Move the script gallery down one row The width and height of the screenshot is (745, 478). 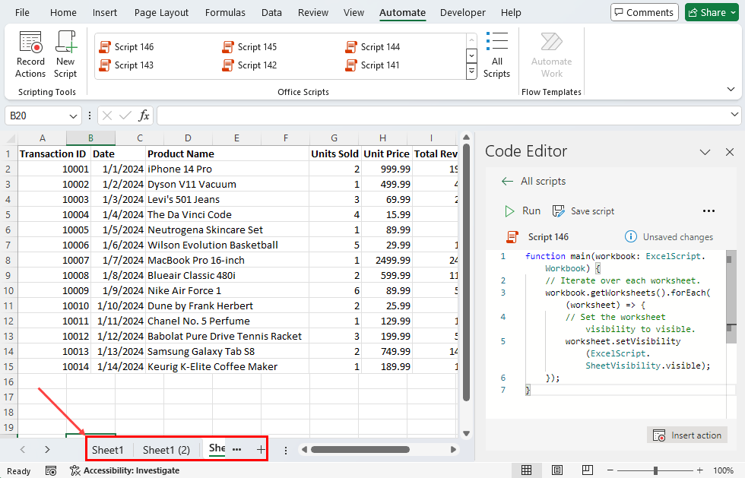coord(471,56)
